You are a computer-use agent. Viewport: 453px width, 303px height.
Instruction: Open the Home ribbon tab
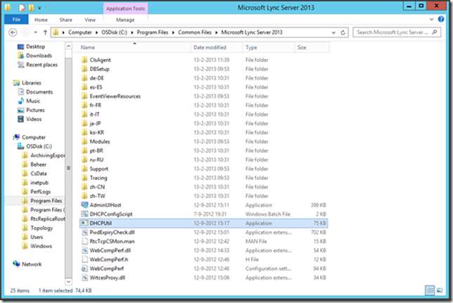[41, 20]
